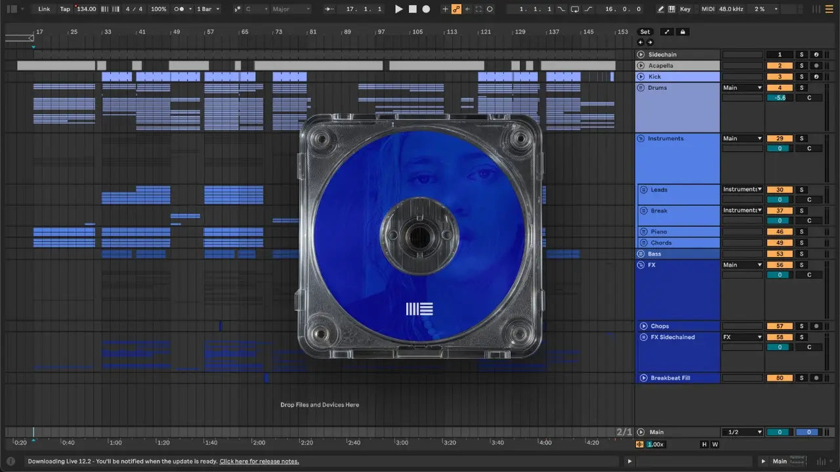Open the Main 1/2 output dropdown
The height and width of the screenshot is (472, 840).
[x=742, y=432]
